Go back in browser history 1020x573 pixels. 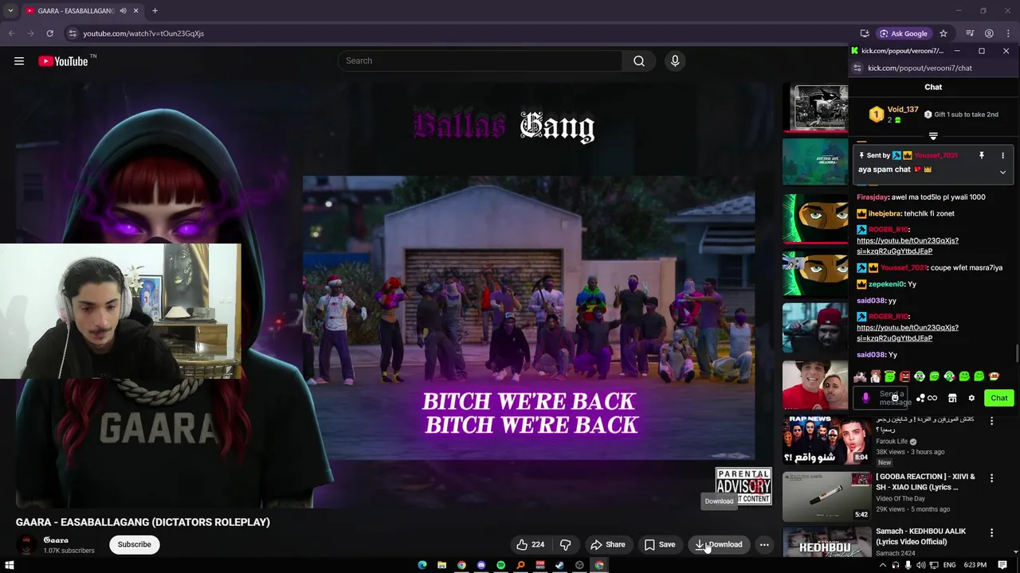coord(11,33)
